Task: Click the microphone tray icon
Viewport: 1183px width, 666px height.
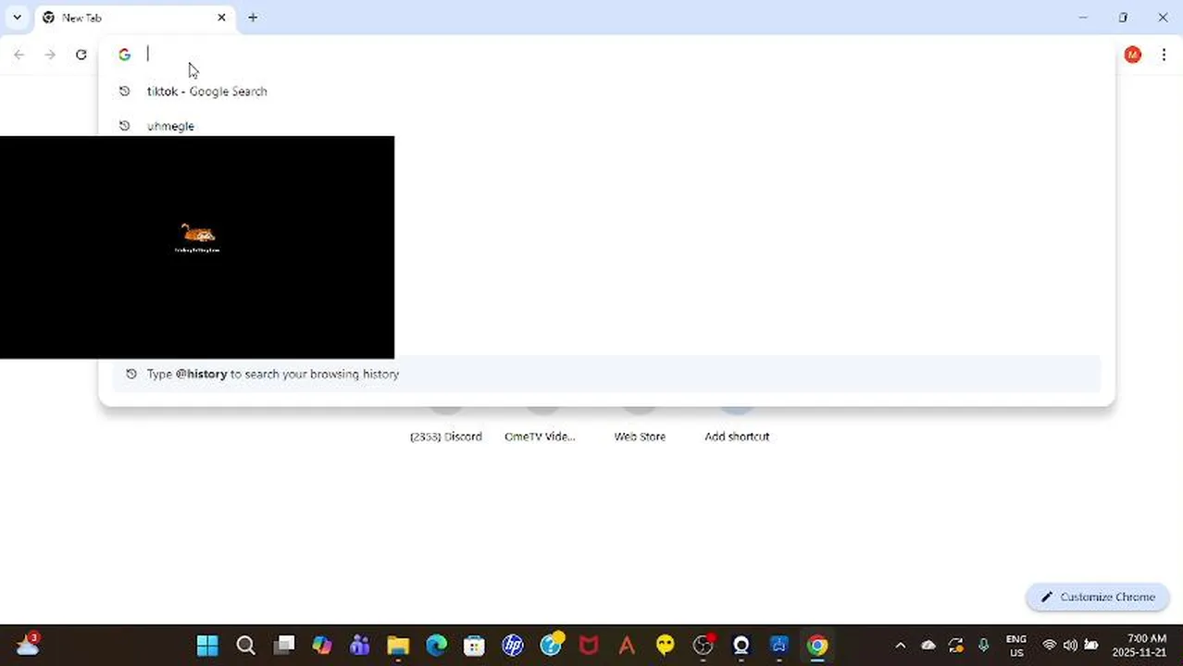Action: pyautogui.click(x=984, y=646)
